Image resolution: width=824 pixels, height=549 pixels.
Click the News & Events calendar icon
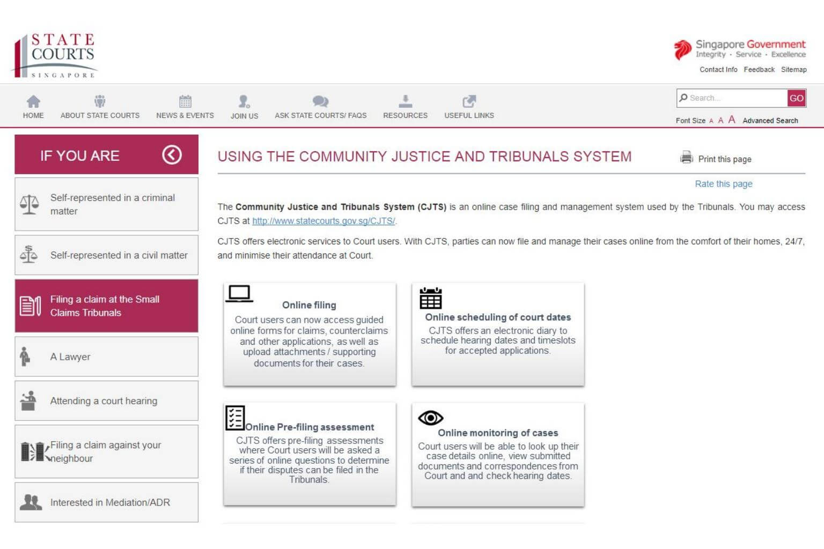185,101
